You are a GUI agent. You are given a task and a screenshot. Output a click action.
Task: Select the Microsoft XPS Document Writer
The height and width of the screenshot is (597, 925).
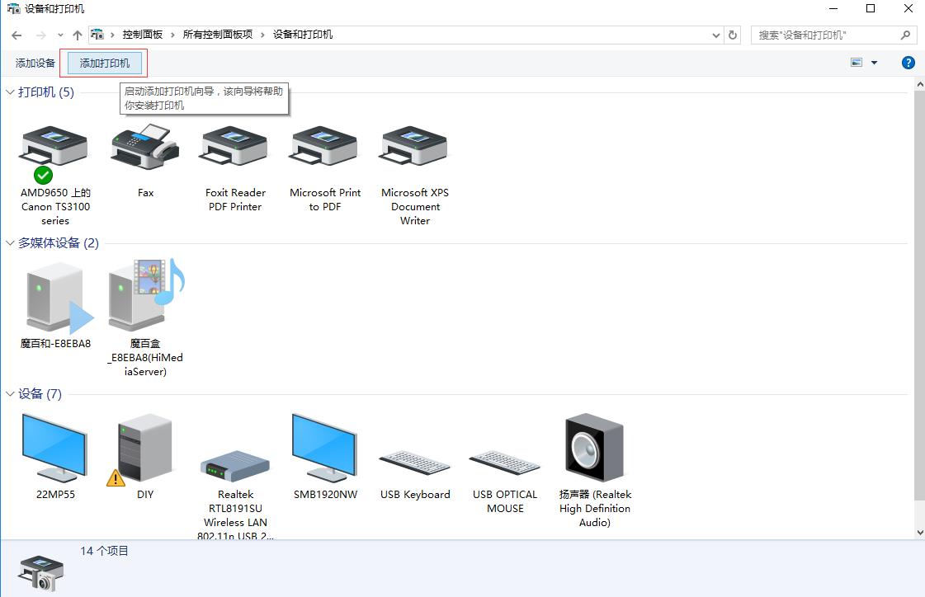[x=413, y=148]
